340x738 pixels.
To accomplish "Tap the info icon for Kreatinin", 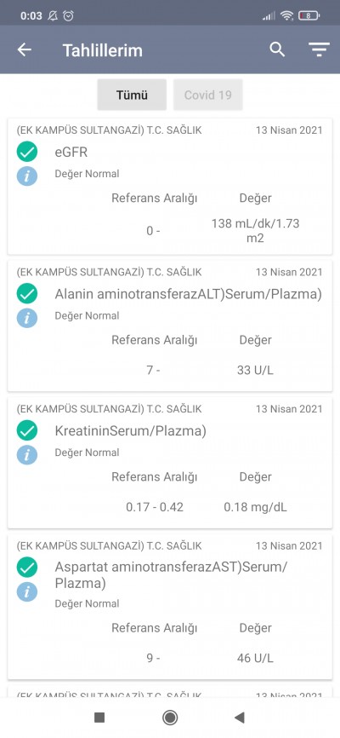I will point(26,455).
